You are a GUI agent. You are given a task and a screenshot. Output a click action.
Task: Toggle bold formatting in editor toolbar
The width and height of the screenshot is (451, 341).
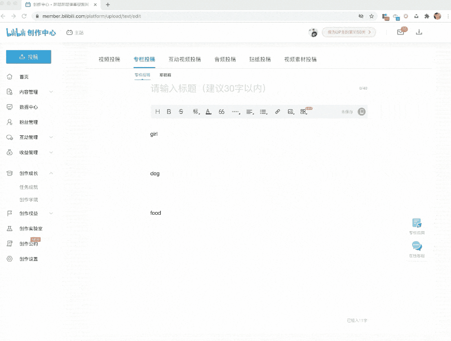(x=169, y=112)
